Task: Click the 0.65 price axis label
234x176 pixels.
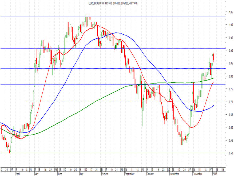Action: click(x=231, y=115)
